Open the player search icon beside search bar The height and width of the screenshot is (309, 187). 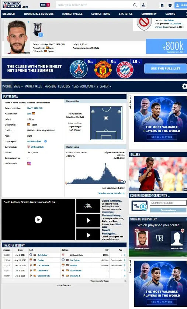coord(144,5)
